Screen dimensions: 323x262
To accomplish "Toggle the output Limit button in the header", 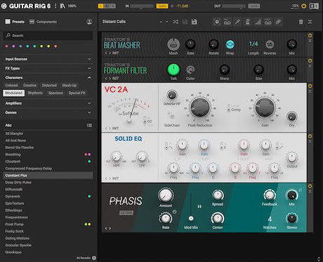I will (x=253, y=6).
